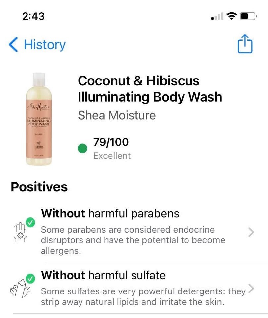This screenshot has height=318, width=268.
Task: Expand the harmful parabens details chevron
Action: (251, 232)
